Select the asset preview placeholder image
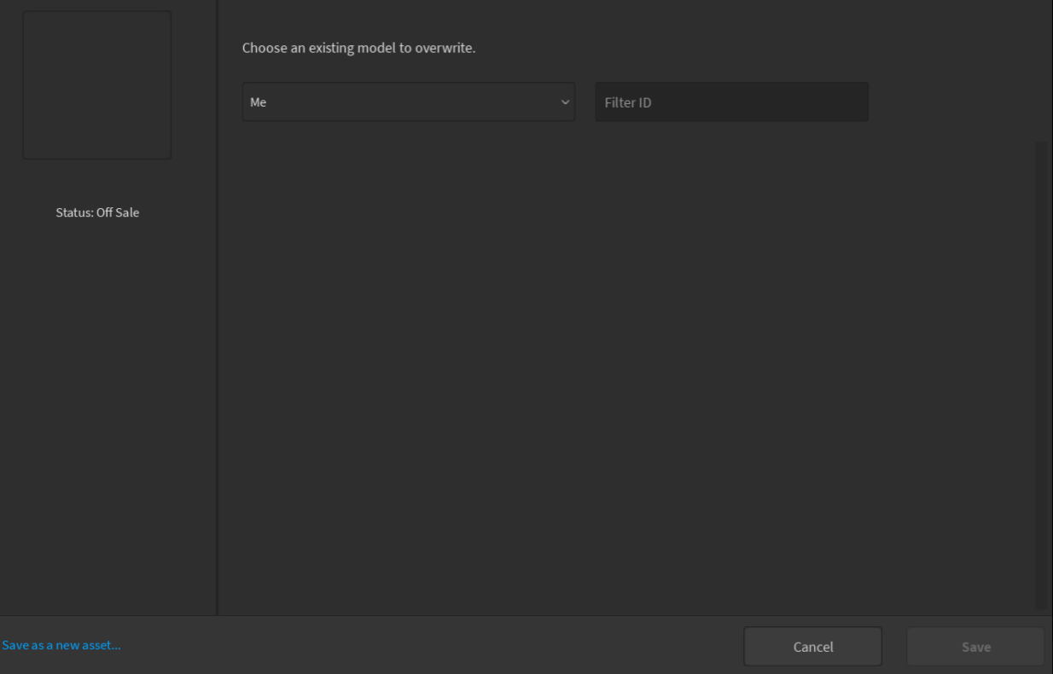The height and width of the screenshot is (674, 1053). [x=96, y=84]
